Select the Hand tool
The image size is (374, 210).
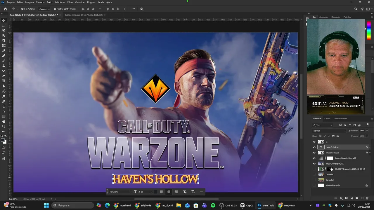click(4, 121)
